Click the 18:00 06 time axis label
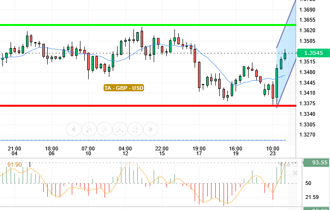330x210 pixels. click(x=52, y=151)
